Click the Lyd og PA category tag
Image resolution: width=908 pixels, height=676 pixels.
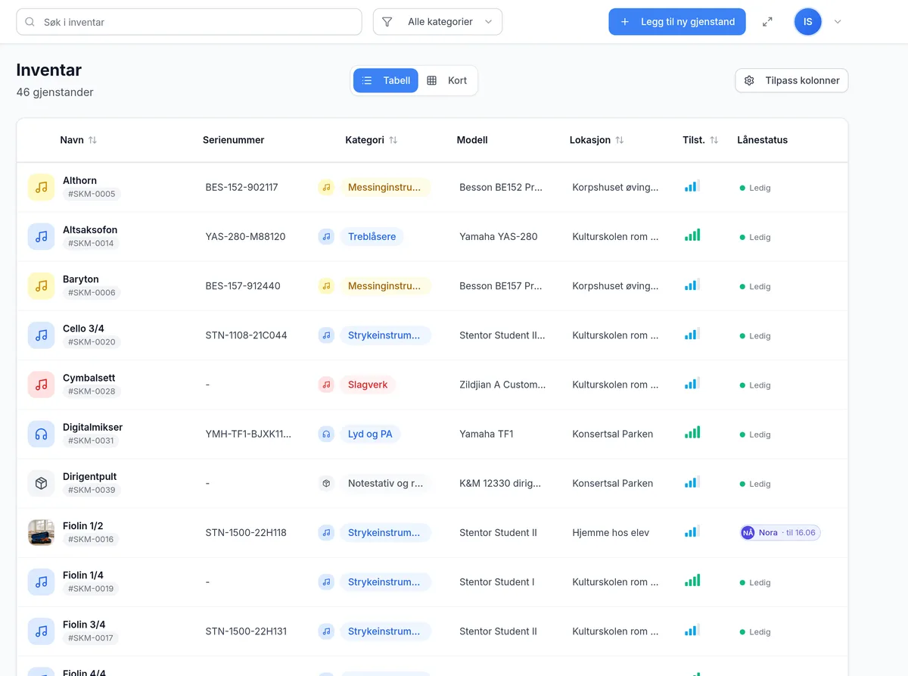(x=370, y=434)
